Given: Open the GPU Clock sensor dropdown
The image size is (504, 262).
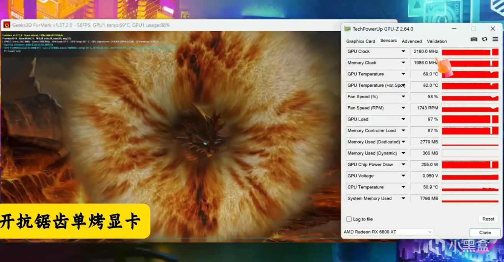Looking at the screenshot, I should 403,51.
